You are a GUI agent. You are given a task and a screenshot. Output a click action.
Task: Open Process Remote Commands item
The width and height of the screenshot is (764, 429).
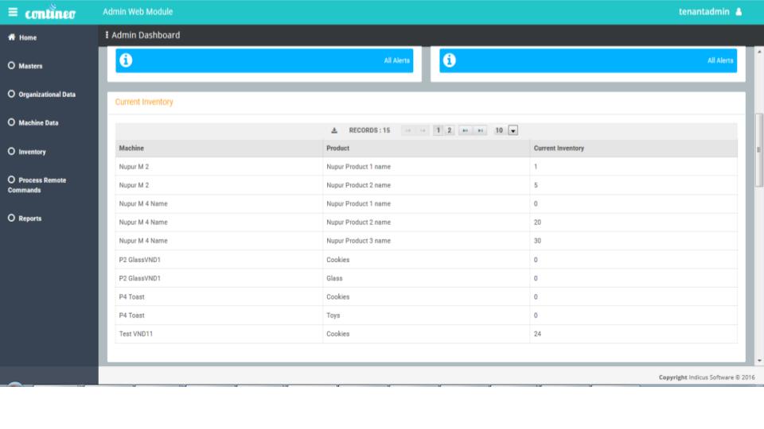point(37,185)
